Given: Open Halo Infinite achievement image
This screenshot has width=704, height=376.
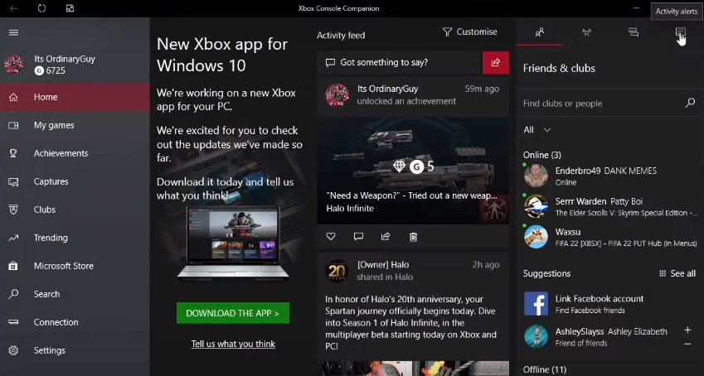Looking at the screenshot, I should click(413, 171).
